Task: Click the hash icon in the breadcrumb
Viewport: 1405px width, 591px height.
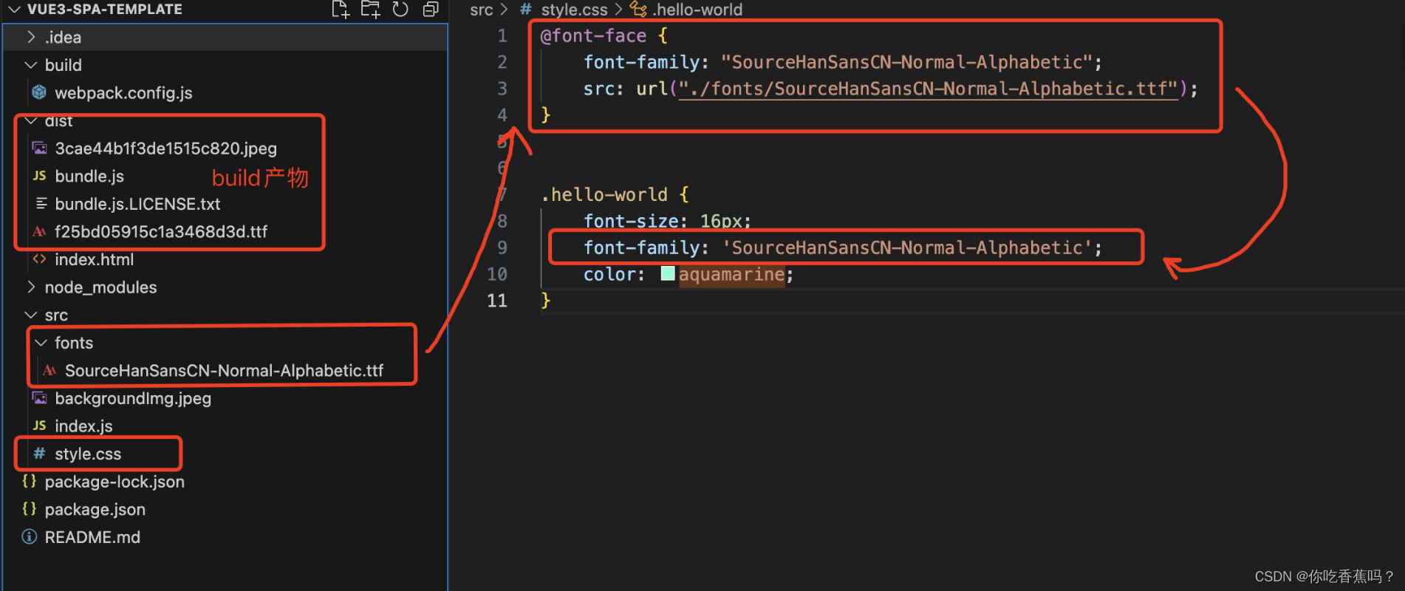Action: pyautogui.click(x=526, y=10)
